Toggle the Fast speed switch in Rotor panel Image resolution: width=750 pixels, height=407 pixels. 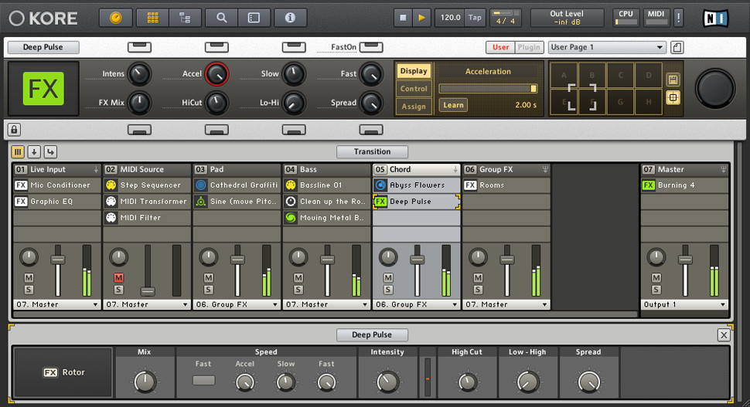(203, 380)
